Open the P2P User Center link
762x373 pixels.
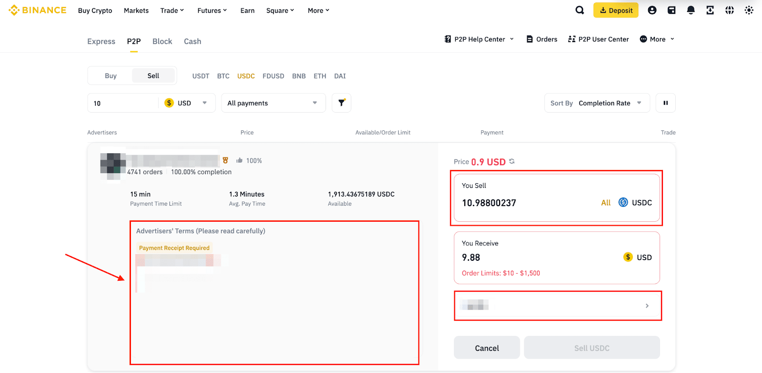tap(599, 39)
